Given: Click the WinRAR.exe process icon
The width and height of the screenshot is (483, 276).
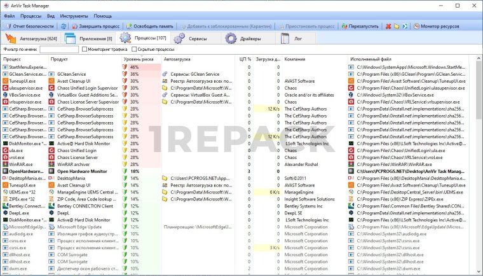Looking at the screenshot, I should point(4,163).
